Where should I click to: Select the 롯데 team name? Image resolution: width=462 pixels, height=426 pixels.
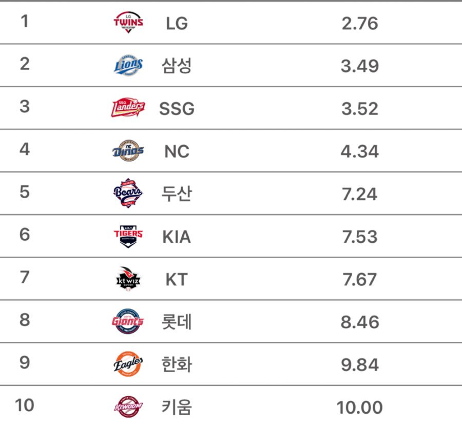(177, 322)
